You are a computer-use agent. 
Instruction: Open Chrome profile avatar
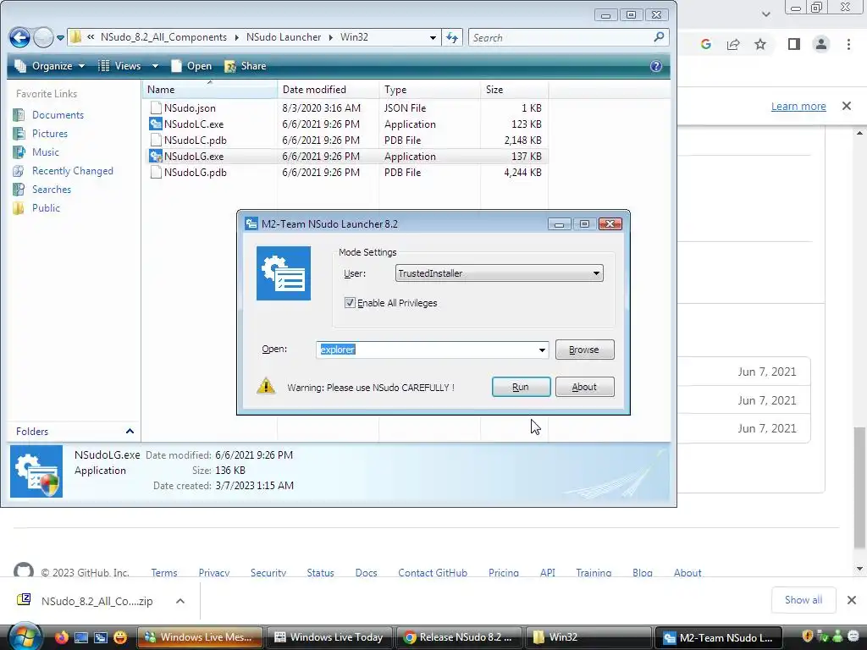[821, 44]
